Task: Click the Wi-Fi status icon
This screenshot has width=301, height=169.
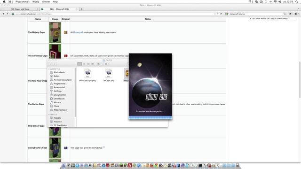Action: click(275, 1)
